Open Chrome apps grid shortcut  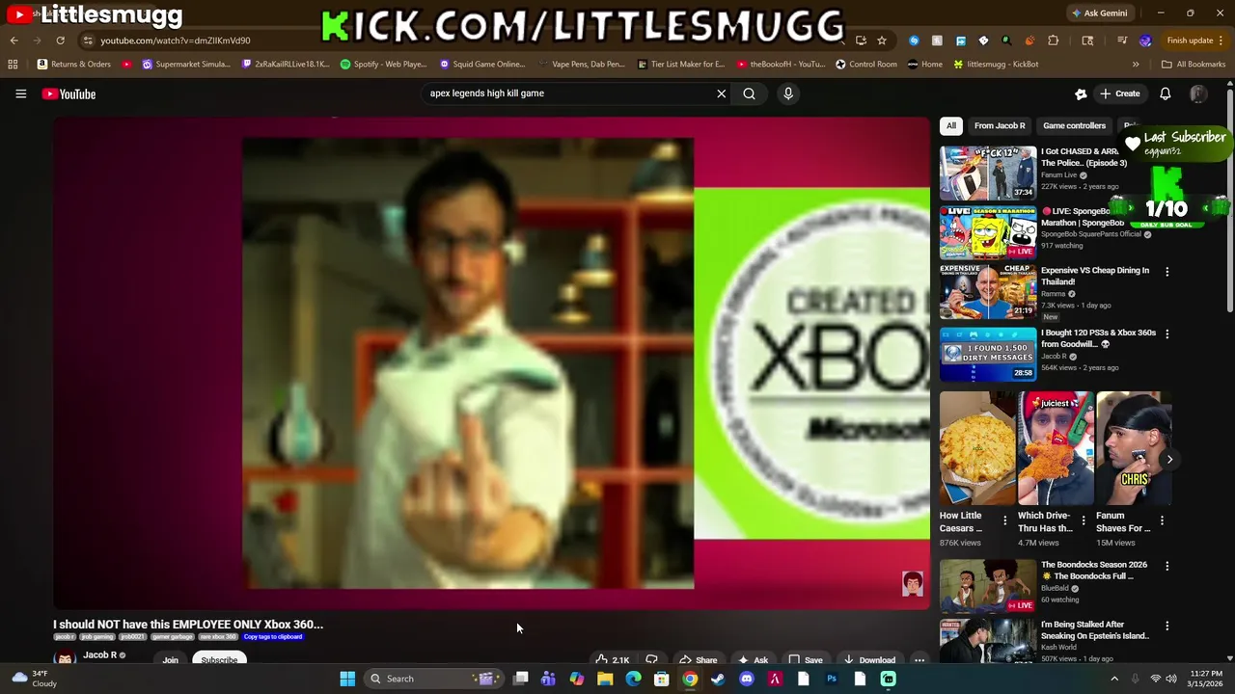click(x=13, y=64)
